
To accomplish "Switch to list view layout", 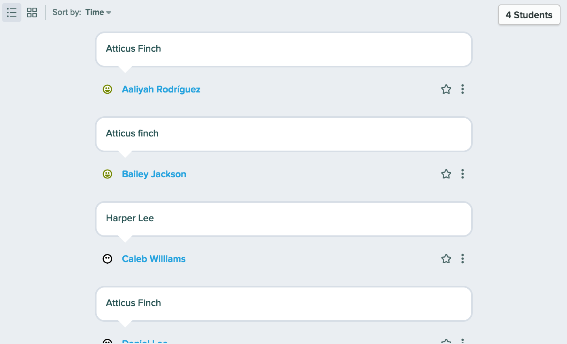I will [x=12, y=13].
